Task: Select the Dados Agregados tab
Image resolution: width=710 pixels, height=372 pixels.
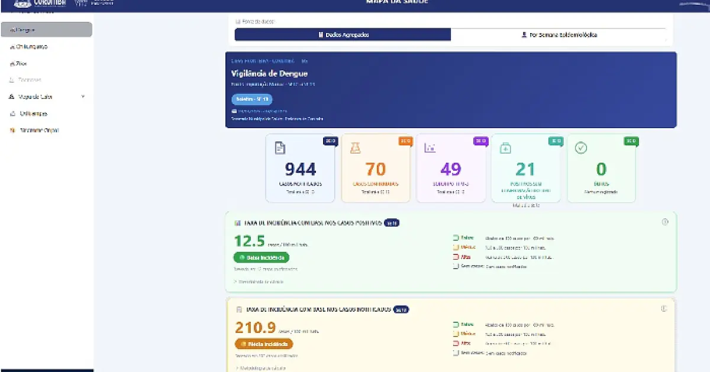Action: [x=343, y=35]
